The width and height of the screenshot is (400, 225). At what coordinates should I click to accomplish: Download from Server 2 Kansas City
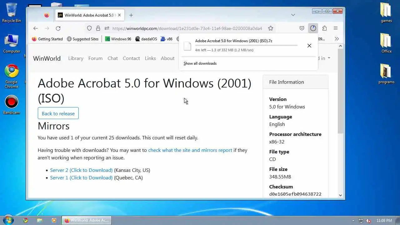pos(81,170)
